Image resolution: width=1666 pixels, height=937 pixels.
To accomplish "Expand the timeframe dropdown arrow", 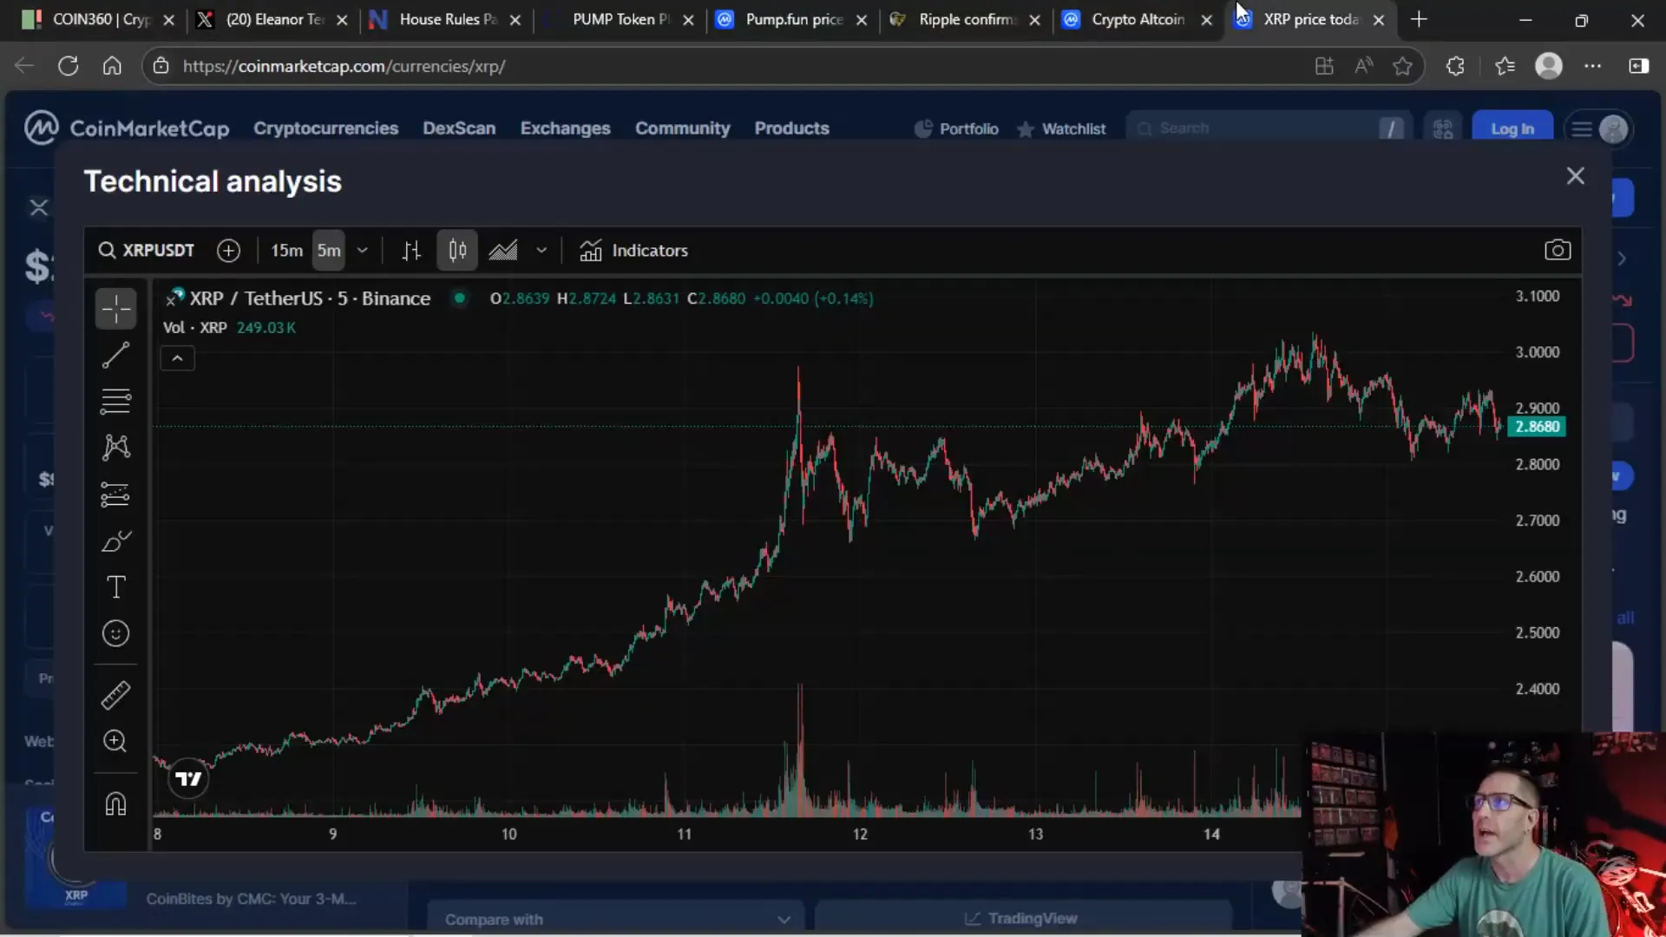I will pyautogui.click(x=363, y=251).
